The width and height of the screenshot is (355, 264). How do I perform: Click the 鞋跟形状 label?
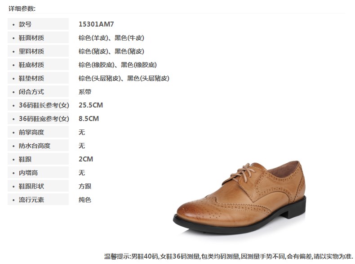31,186
